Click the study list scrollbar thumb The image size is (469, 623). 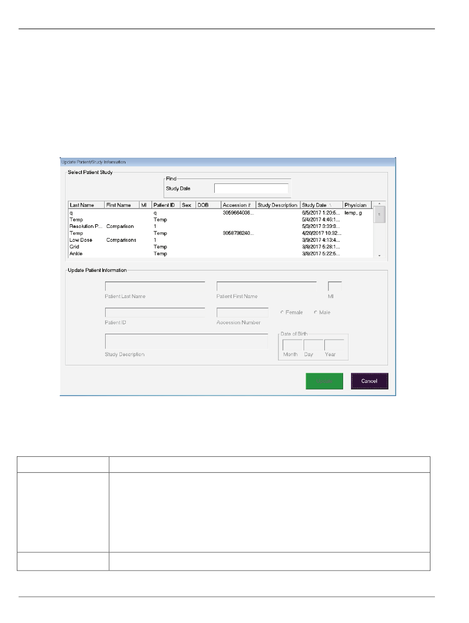coord(379,215)
